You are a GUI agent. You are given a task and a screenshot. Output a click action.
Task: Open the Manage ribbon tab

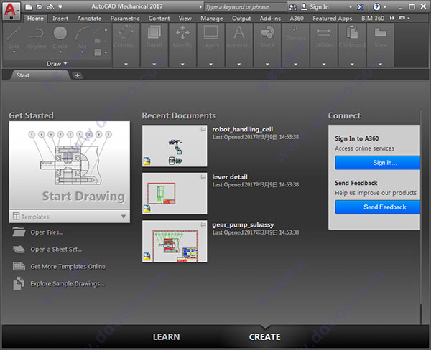coord(212,19)
